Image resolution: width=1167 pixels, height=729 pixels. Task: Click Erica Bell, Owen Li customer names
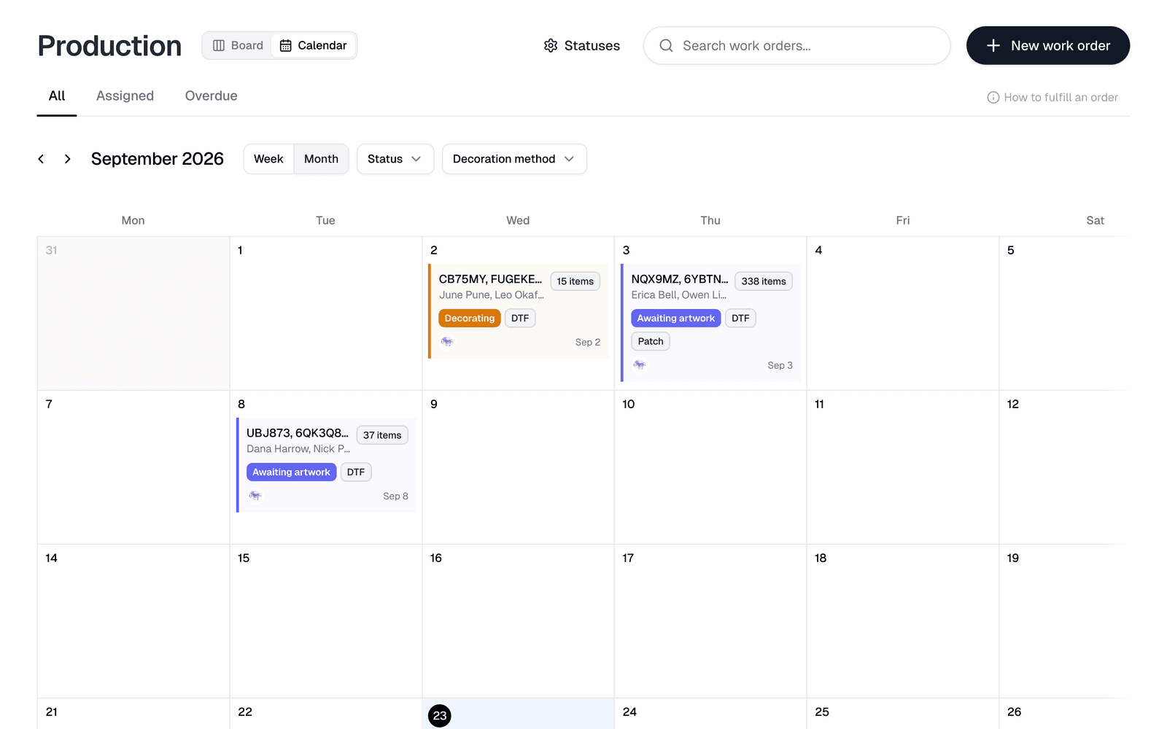[679, 295]
